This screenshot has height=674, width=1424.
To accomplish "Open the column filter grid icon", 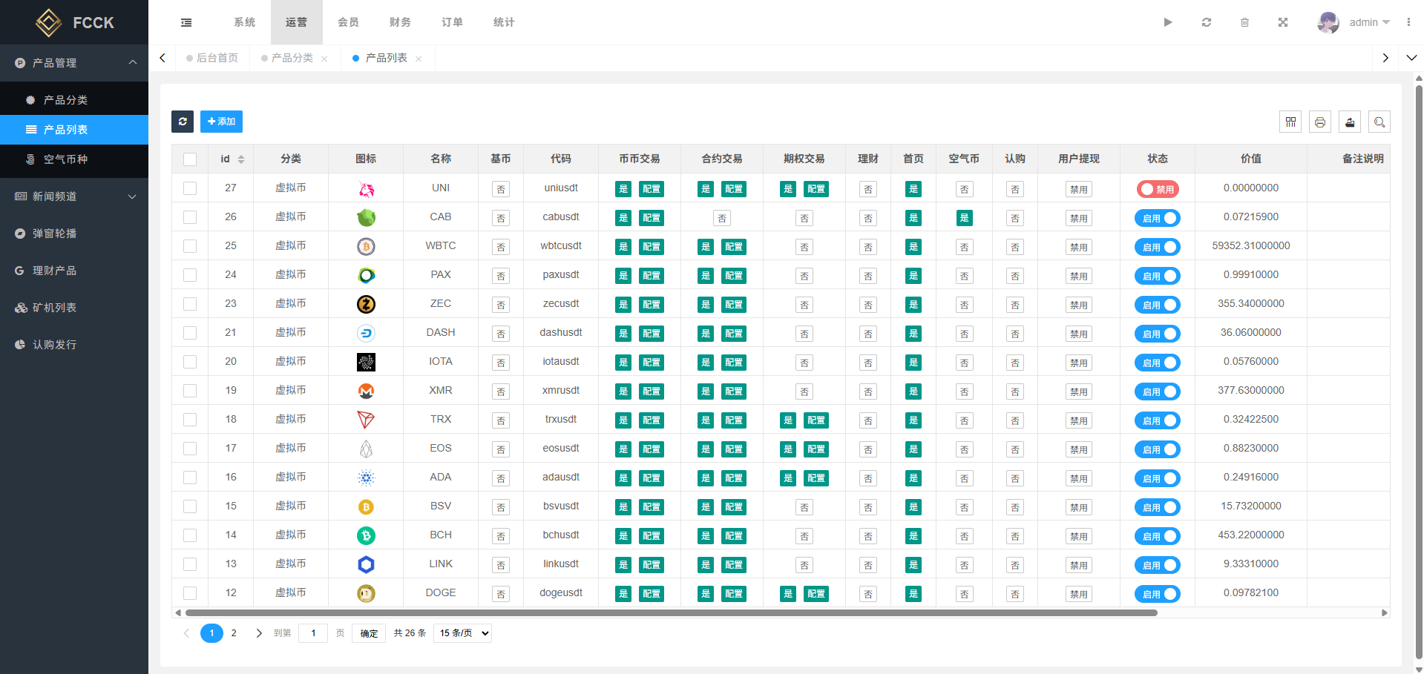I will click(1290, 122).
